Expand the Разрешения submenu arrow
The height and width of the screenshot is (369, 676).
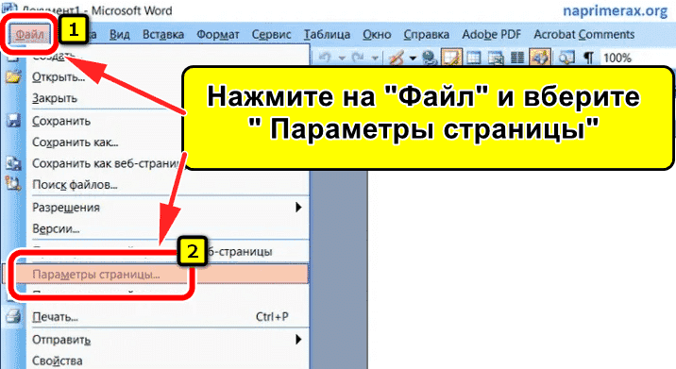click(x=298, y=208)
